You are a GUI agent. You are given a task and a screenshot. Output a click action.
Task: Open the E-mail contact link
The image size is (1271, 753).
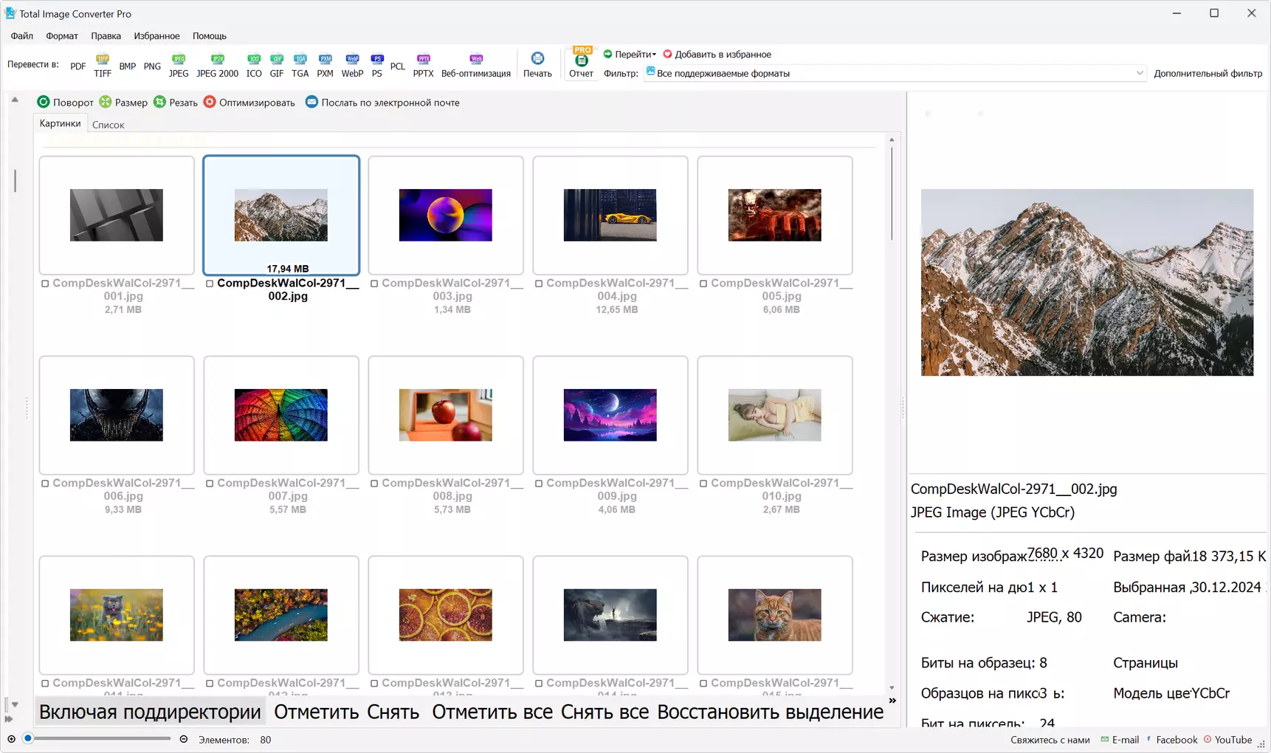1120,740
